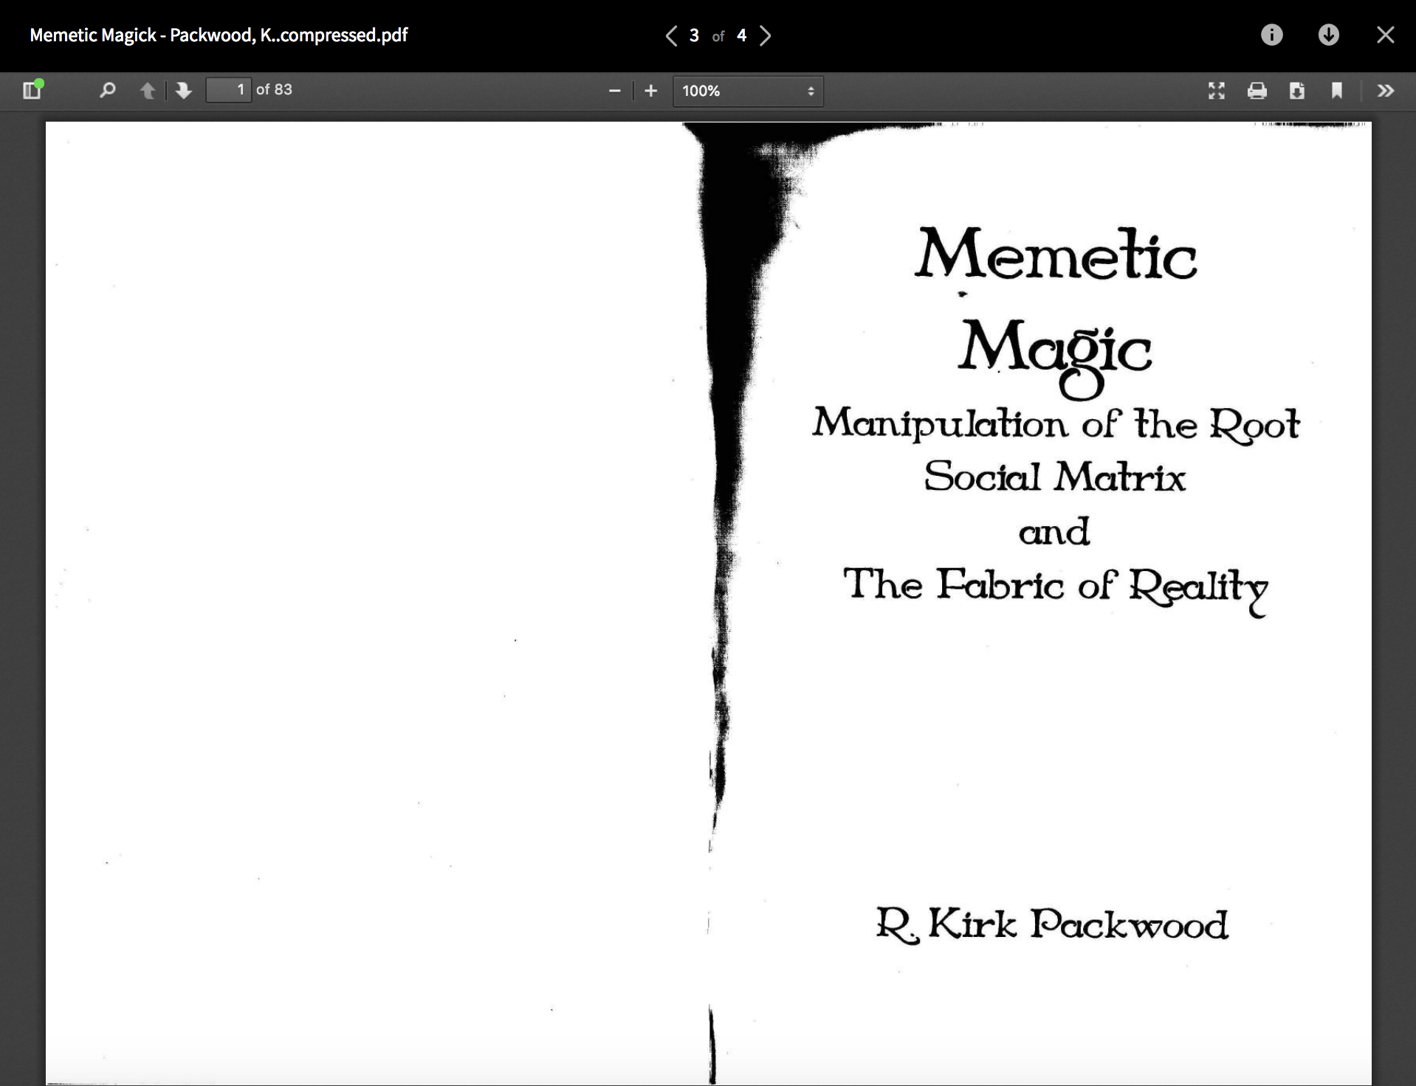The image size is (1416, 1086).
Task: Open the find-in-document search
Action: pyautogui.click(x=108, y=90)
